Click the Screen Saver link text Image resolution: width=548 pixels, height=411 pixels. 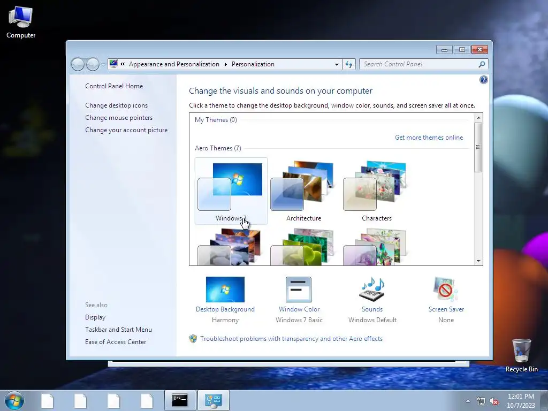[x=446, y=309]
